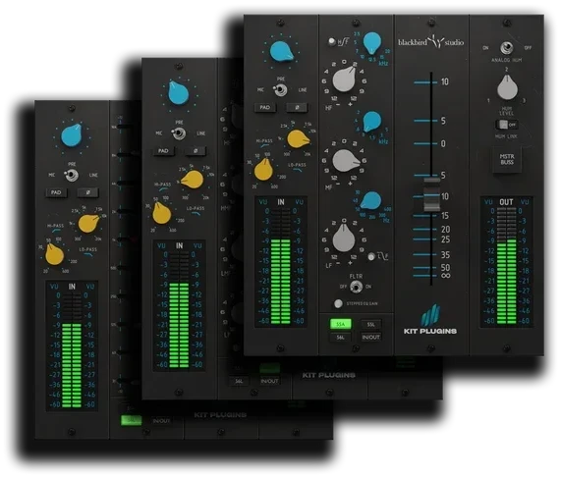Click the IN/OUT bypass button on front plugin
This screenshot has height=478, width=561.
(370, 337)
